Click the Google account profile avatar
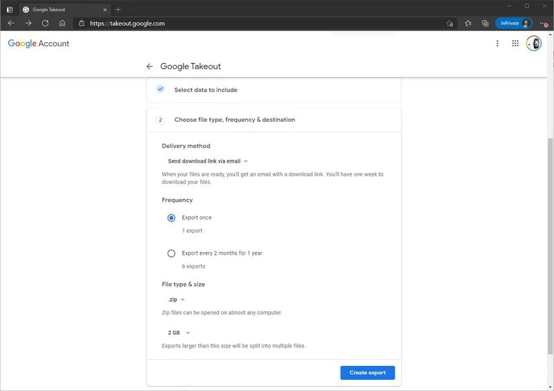Screen dimensions: 554x391 click(534, 44)
